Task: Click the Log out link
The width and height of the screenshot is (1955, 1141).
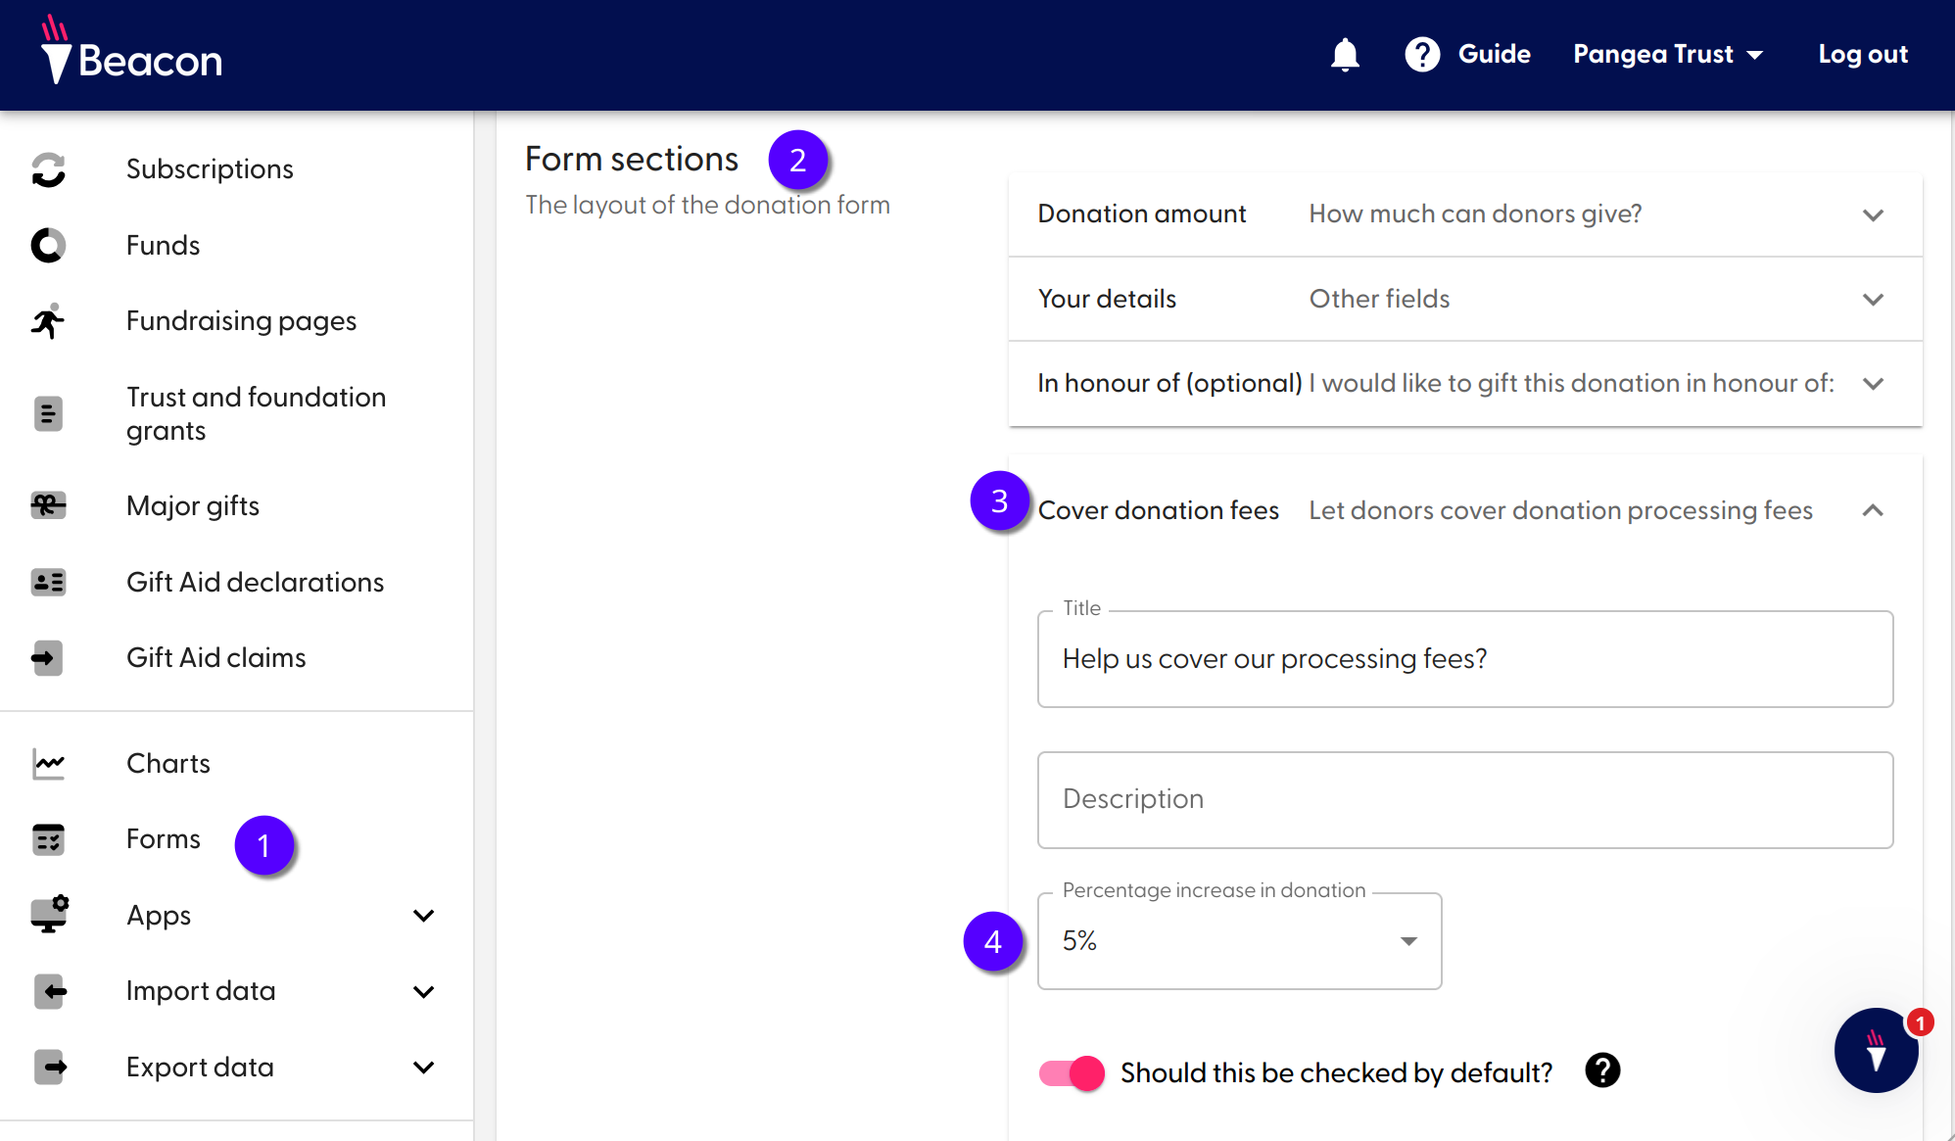Action: [x=1862, y=55]
